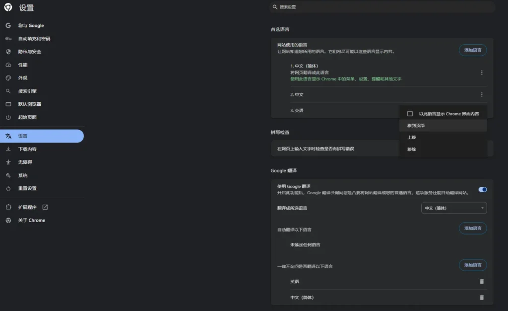Click 将网页翻译成此语言 text
This screenshot has height=311, width=508.
point(310,73)
